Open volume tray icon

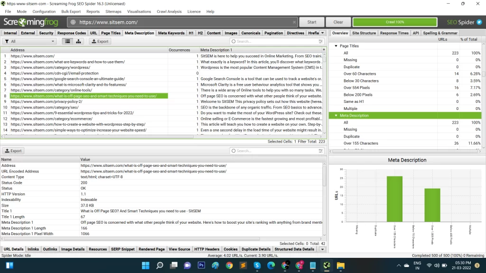pyautogui.click(x=437, y=265)
